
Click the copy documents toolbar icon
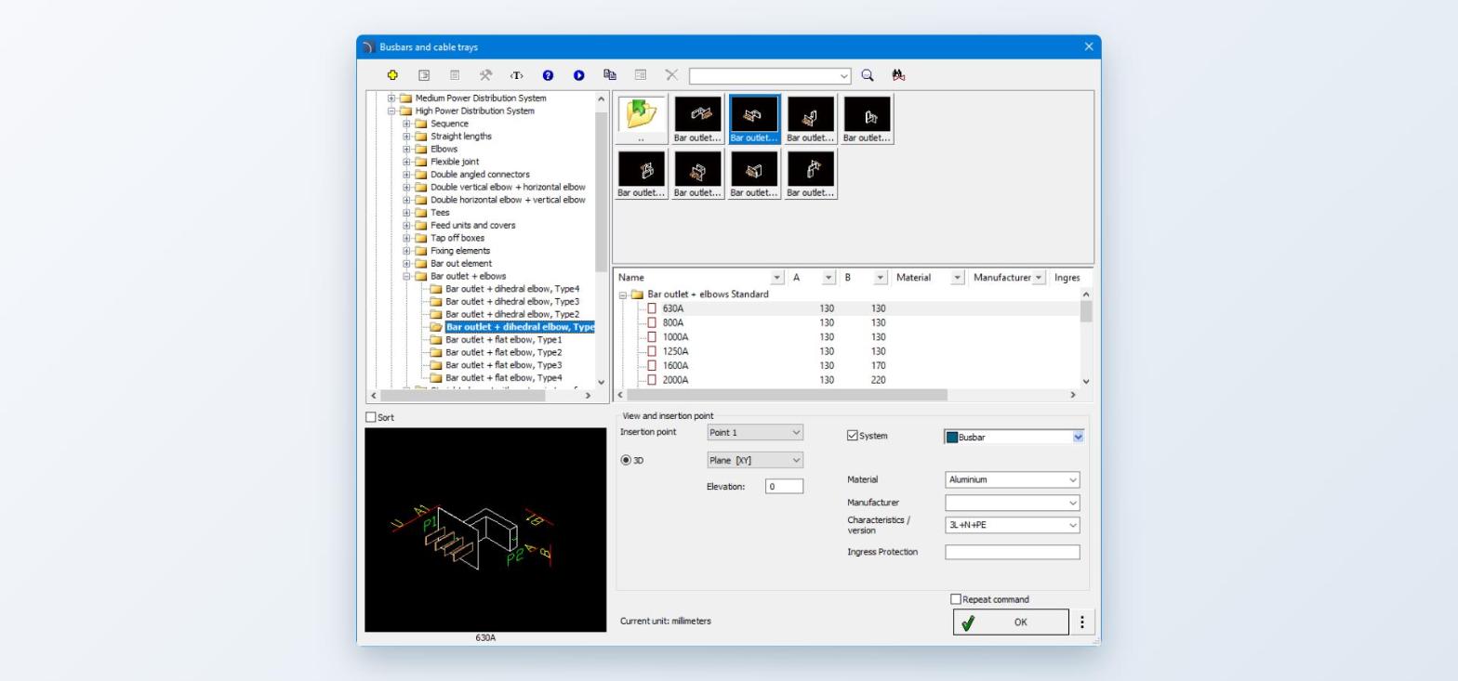tap(610, 75)
